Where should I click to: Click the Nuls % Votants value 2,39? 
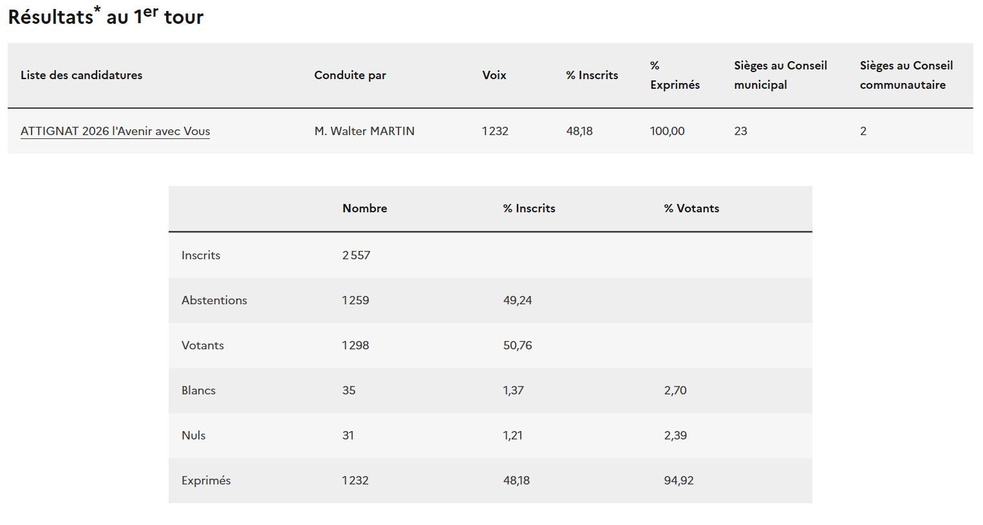[675, 436]
